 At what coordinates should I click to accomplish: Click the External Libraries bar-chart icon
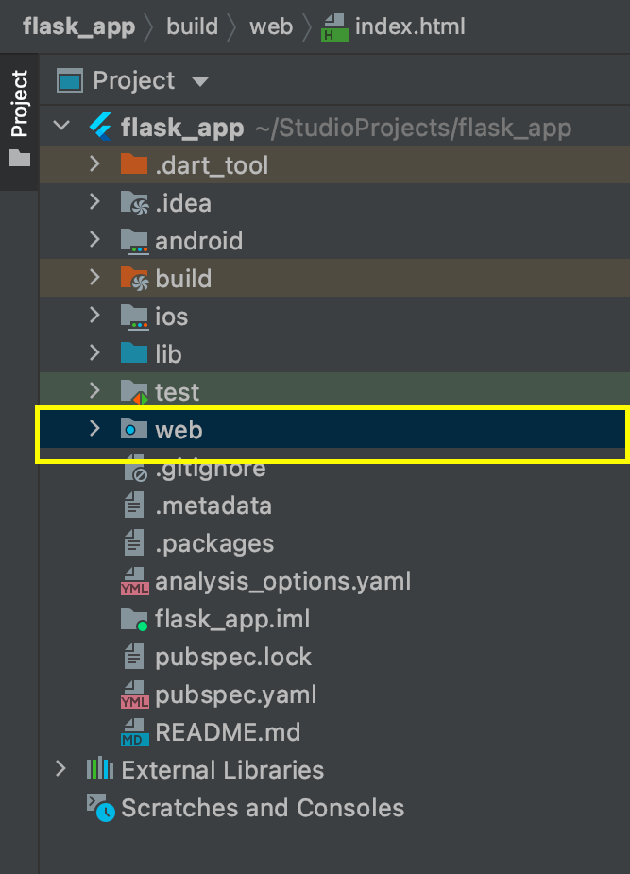point(100,769)
